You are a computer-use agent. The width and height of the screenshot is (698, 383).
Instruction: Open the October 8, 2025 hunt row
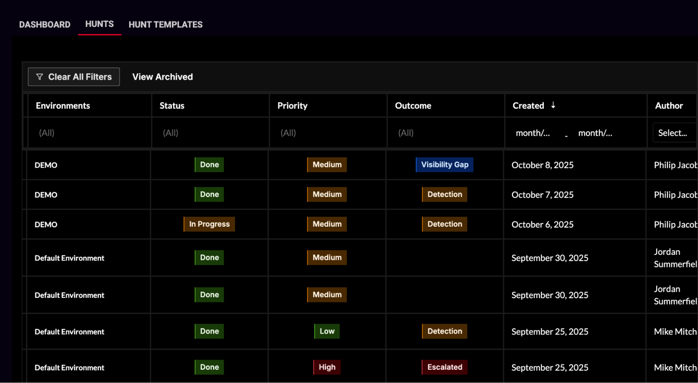pos(542,165)
